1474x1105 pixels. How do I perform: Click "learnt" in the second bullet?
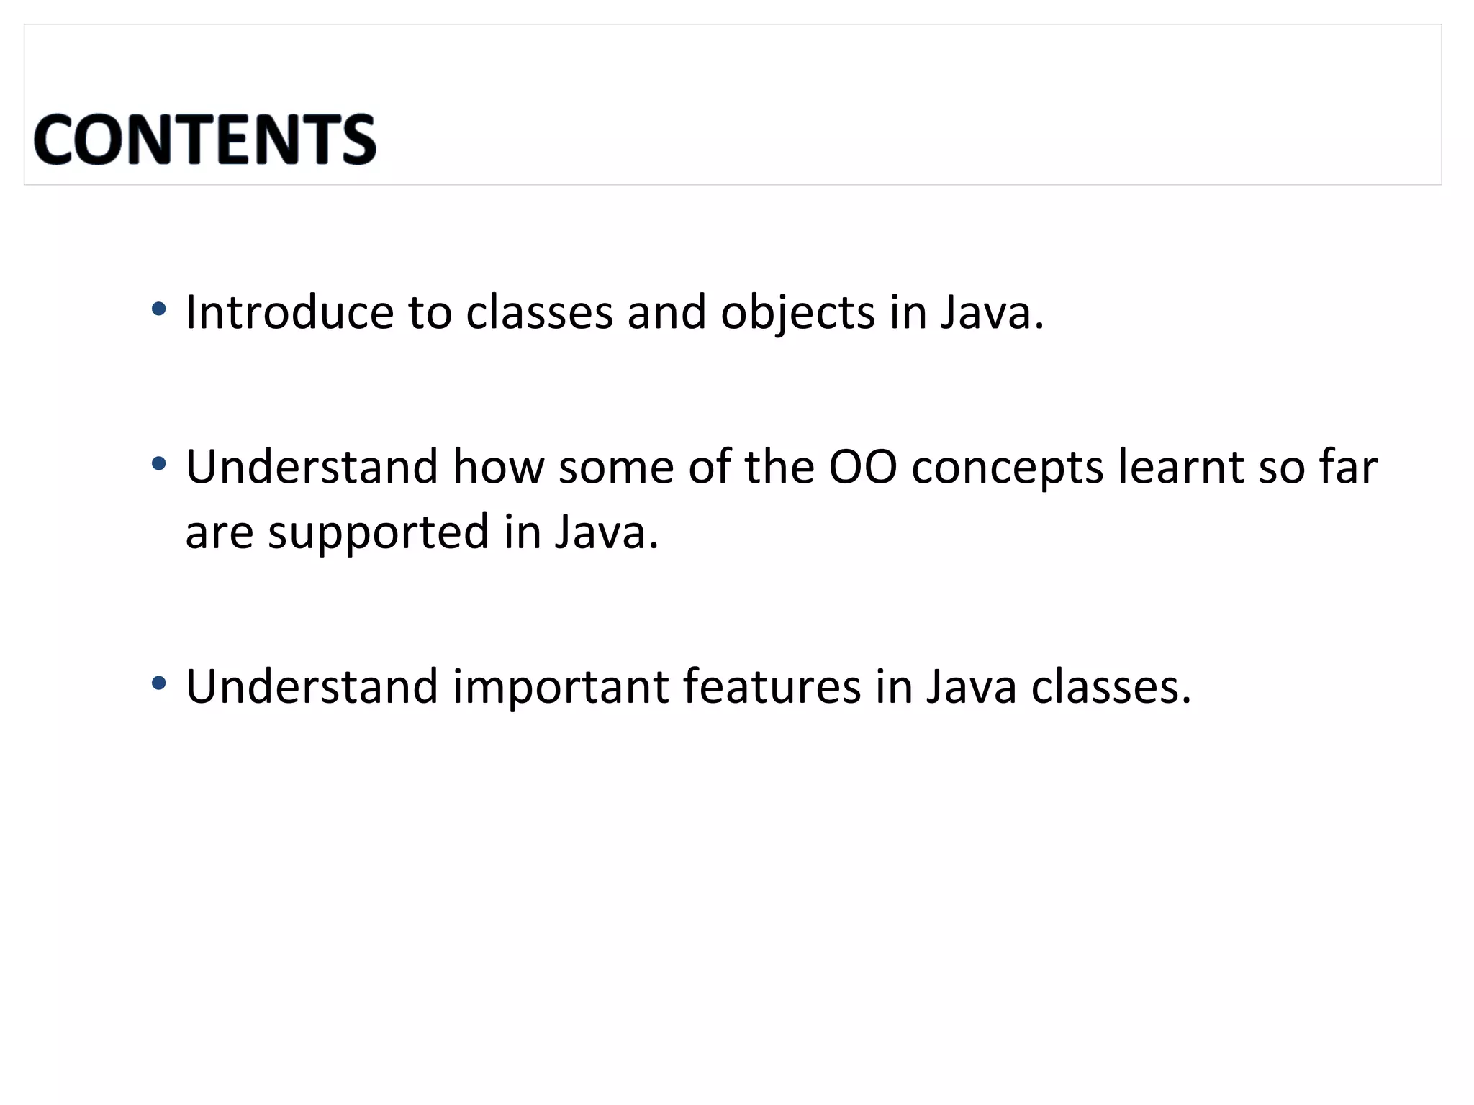(1180, 468)
